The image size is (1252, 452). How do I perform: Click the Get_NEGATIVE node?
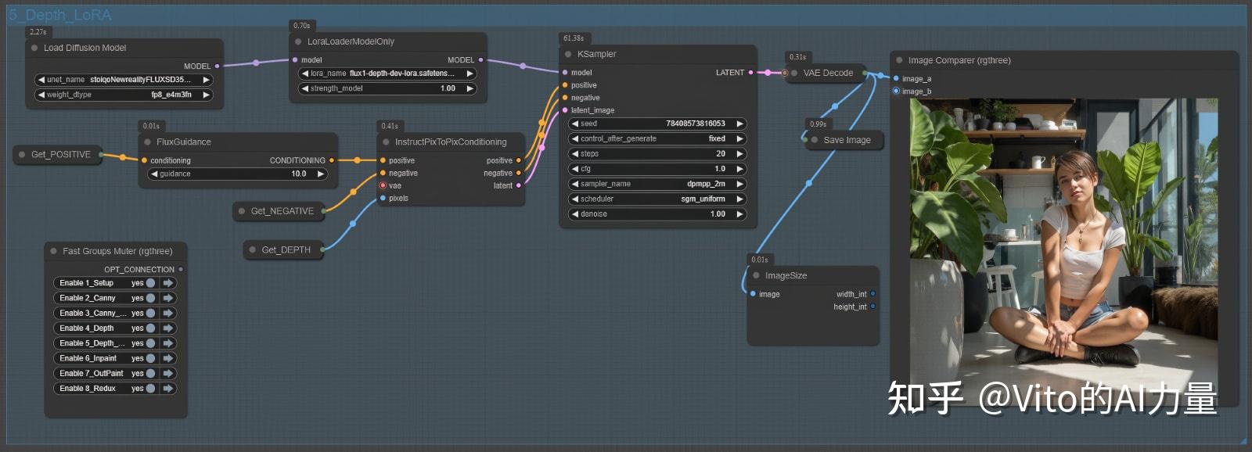[x=281, y=211]
